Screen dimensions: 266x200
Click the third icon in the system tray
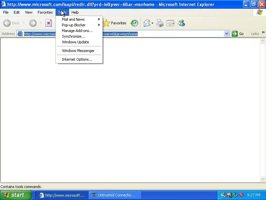(x=235, y=195)
